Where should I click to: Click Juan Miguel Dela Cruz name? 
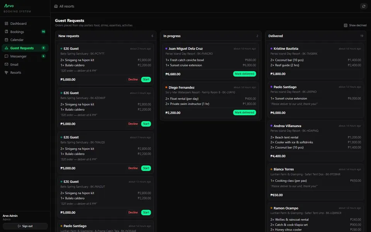point(185,49)
